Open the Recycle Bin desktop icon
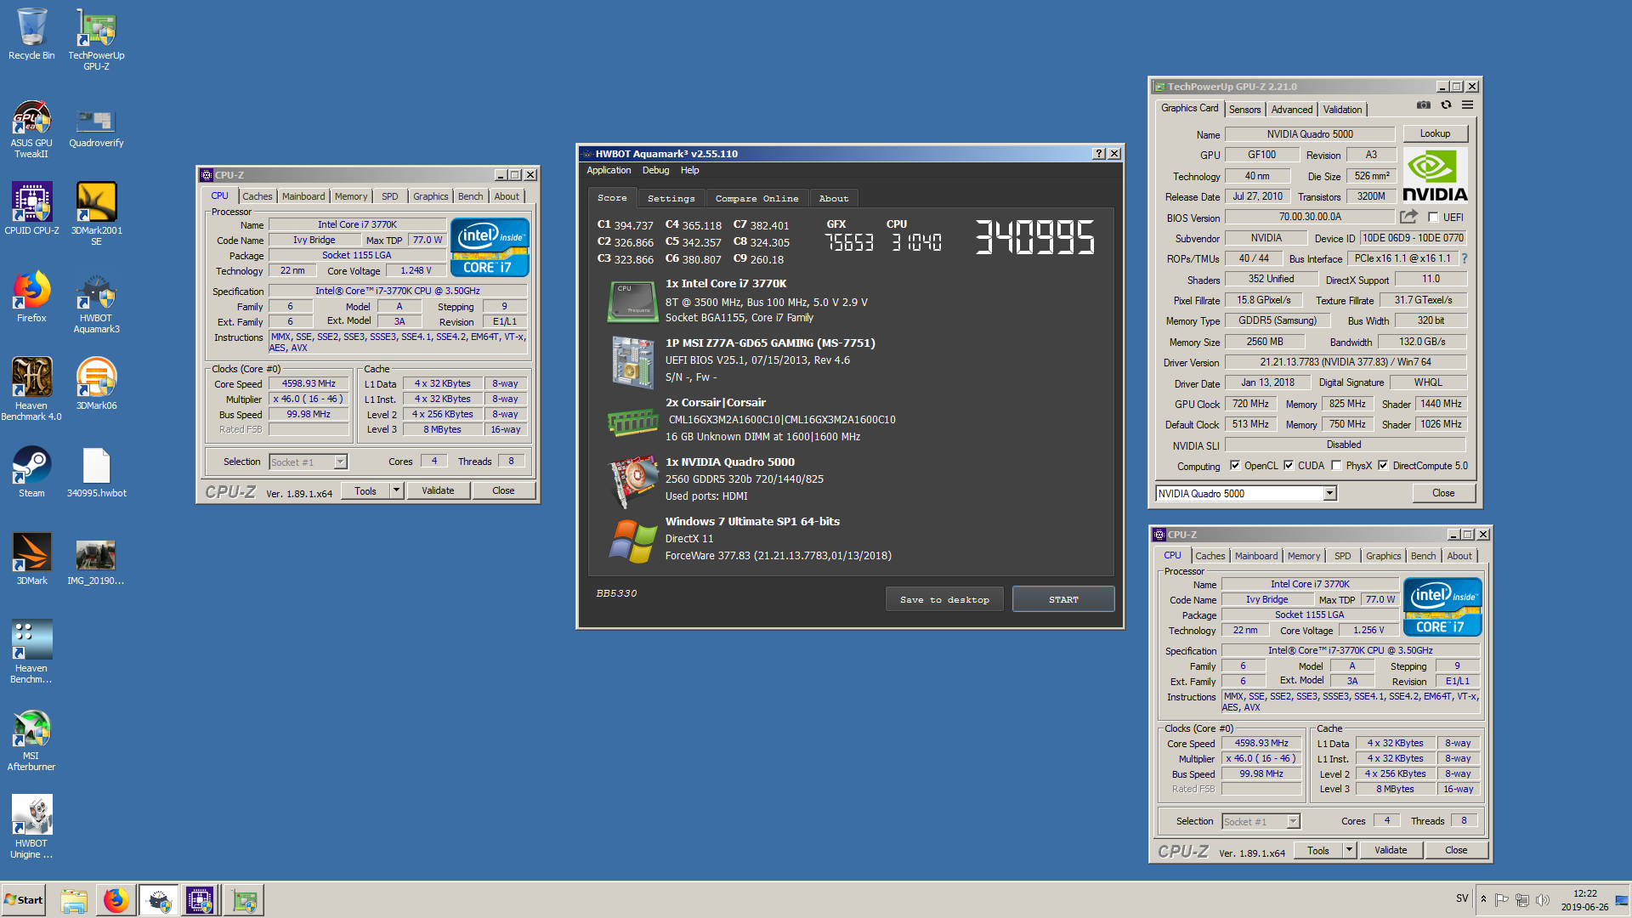Viewport: 1632px width, 918px height. coord(31,34)
